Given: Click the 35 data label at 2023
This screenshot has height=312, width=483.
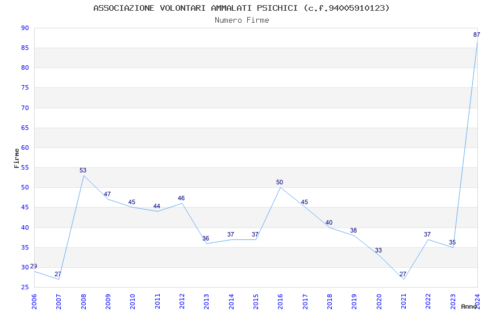Looking at the screenshot, I should coord(452,243).
